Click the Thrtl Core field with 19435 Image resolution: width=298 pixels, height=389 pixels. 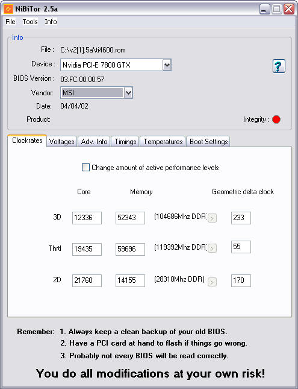tap(87, 249)
